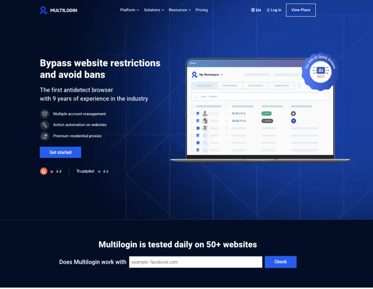373x289 pixels.
Task: Select 'Multiple account management' text
Action: pyautogui.click(x=79, y=114)
